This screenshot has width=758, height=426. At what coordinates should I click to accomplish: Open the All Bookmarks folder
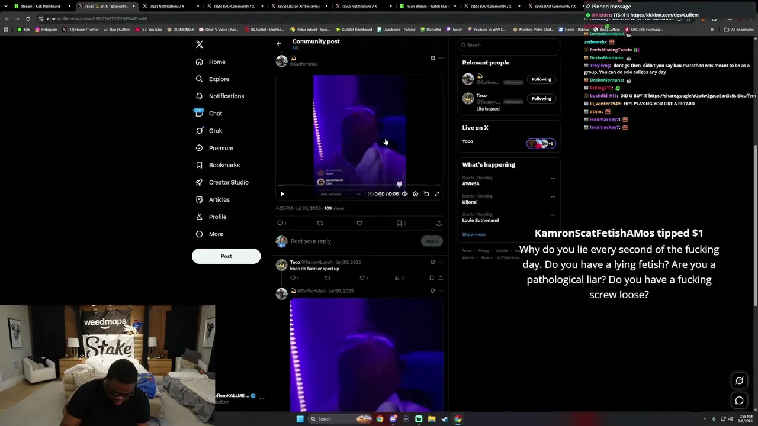739,30
